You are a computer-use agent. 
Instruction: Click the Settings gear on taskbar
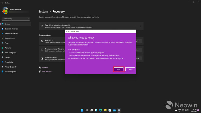tap(119, 110)
